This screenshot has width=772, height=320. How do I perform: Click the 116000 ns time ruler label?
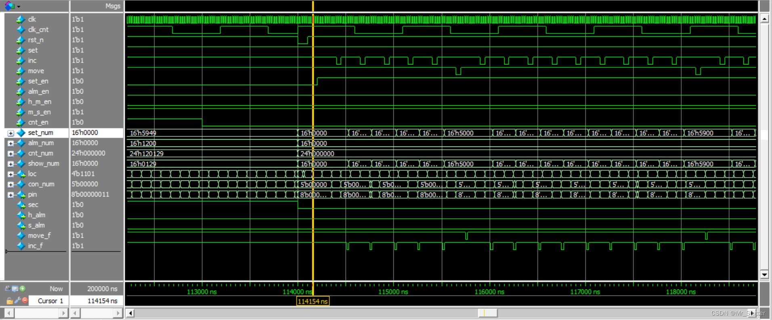(489, 292)
